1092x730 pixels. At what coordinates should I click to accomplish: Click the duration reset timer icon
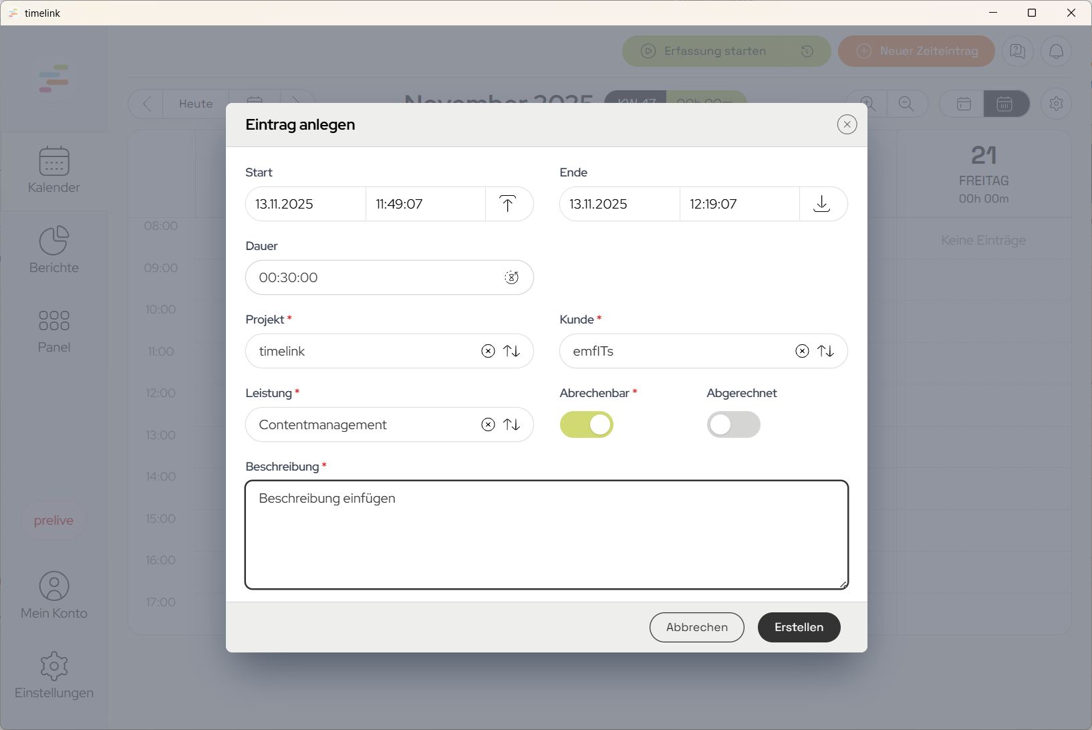511,277
